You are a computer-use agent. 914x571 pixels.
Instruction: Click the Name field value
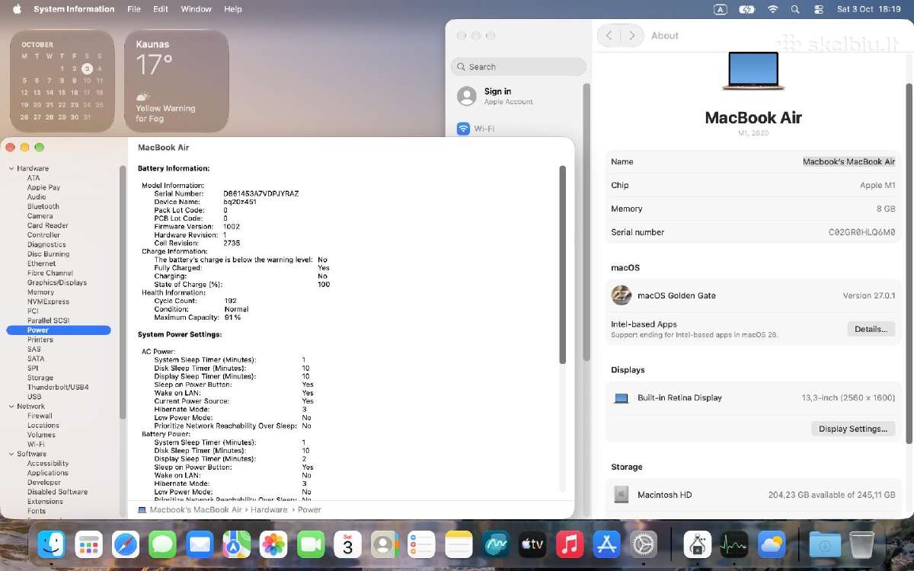pos(848,161)
